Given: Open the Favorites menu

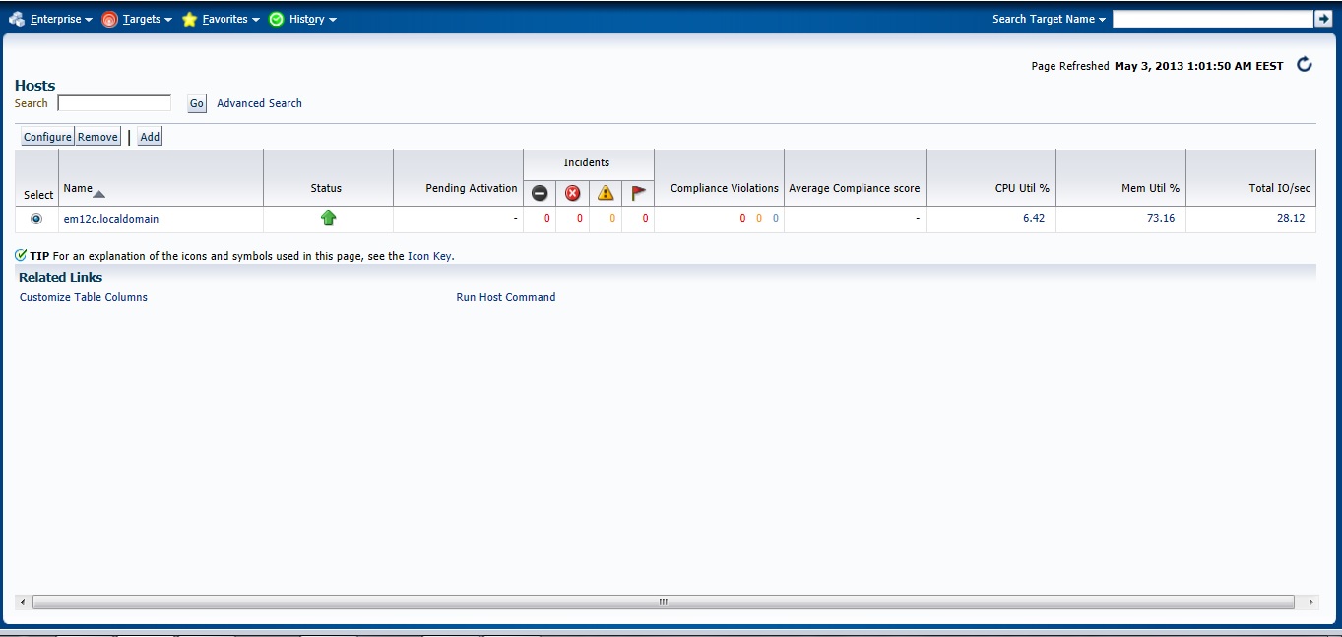Looking at the screenshot, I should pos(222,19).
